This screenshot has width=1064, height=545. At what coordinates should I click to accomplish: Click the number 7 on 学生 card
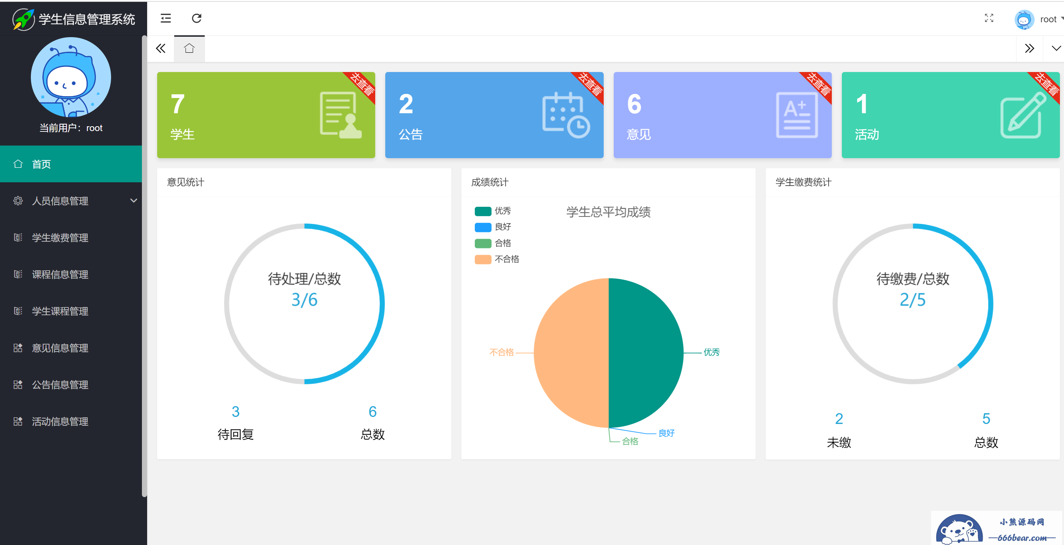(178, 104)
